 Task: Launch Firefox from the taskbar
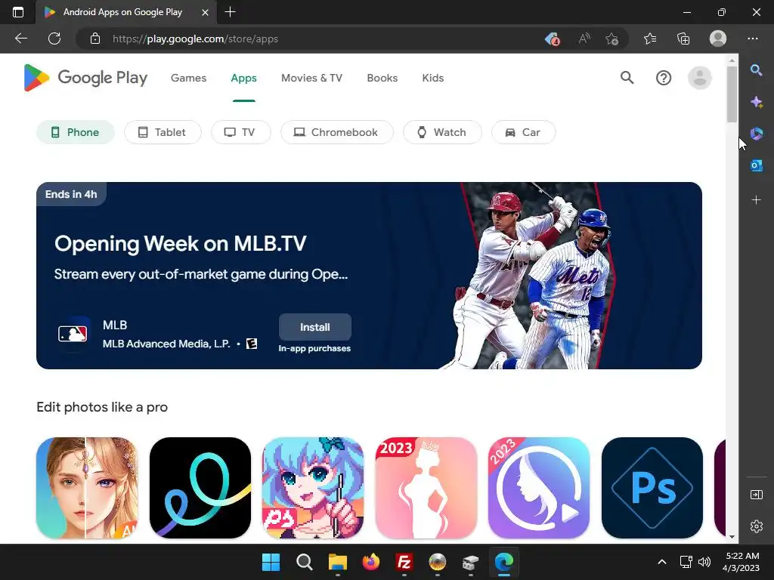[370, 562]
